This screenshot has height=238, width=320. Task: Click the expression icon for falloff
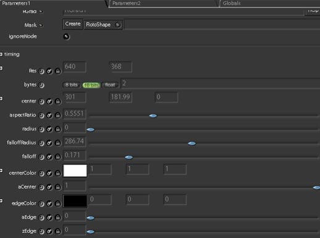click(49, 157)
